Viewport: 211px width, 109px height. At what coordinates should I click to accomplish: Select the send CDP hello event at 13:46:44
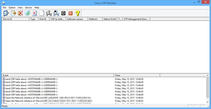[x=31, y=95]
